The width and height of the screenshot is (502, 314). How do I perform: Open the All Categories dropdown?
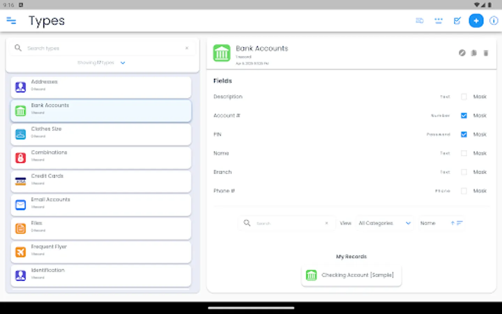pyautogui.click(x=385, y=223)
